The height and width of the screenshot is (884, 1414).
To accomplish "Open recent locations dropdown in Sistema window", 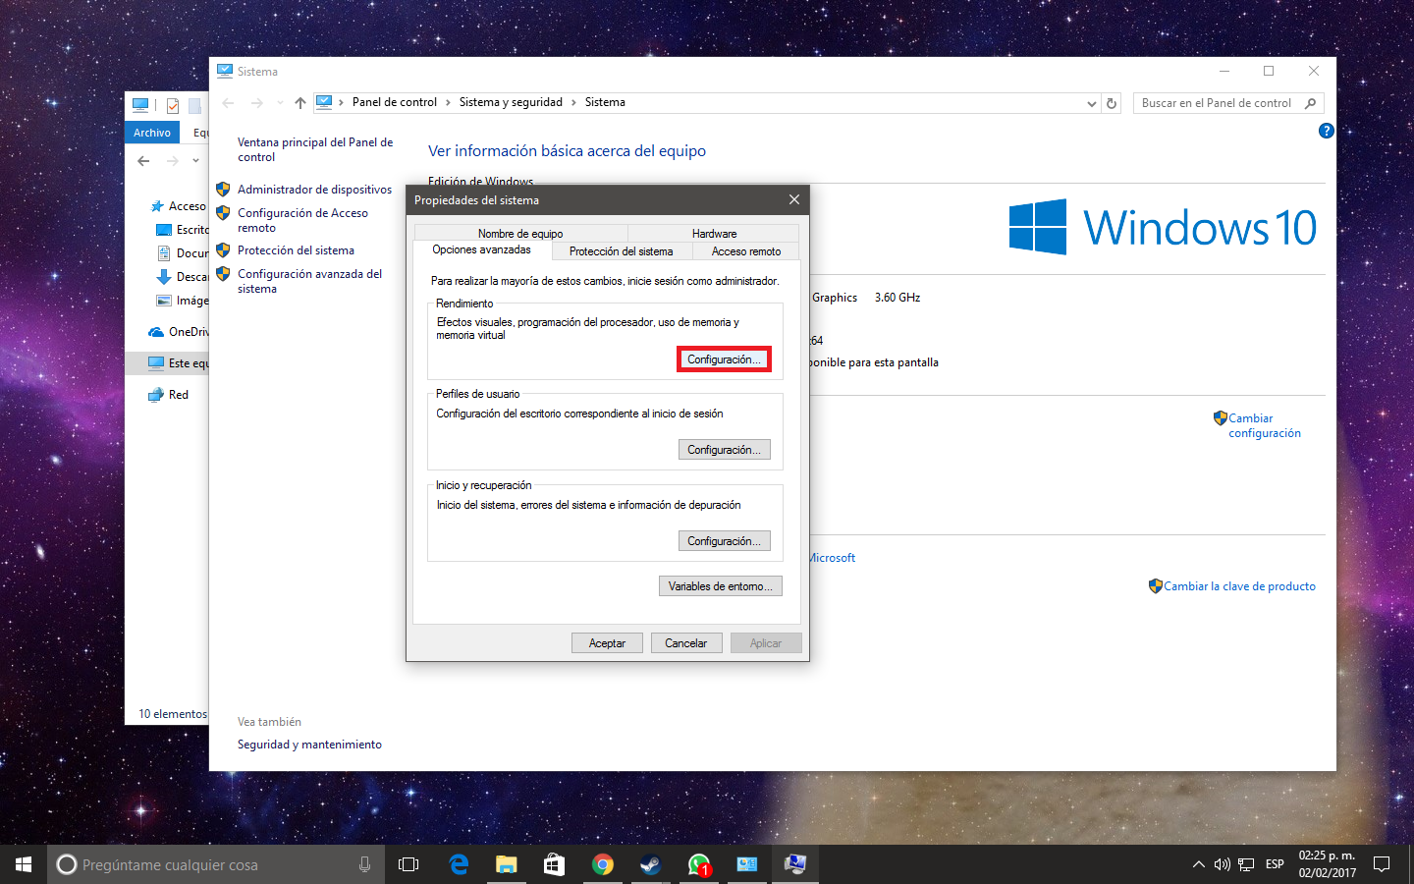I will pos(280,103).
